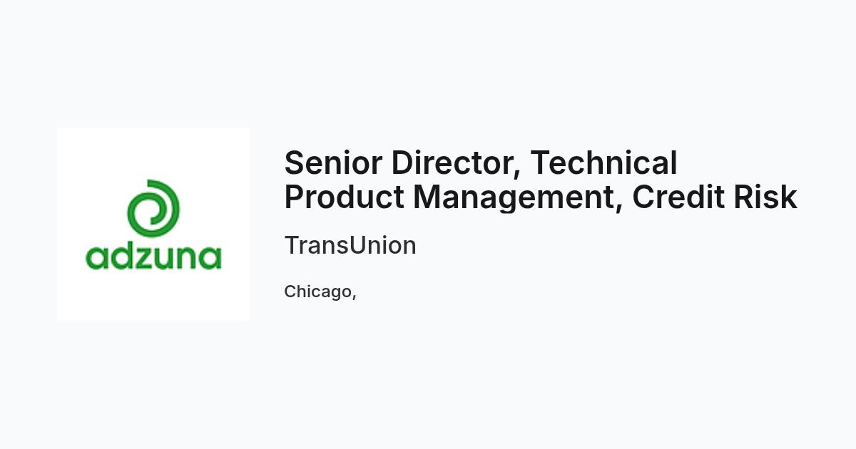Screen dimensions: 856x449
Task: Click the word Risk in heading
Action: tap(765, 197)
